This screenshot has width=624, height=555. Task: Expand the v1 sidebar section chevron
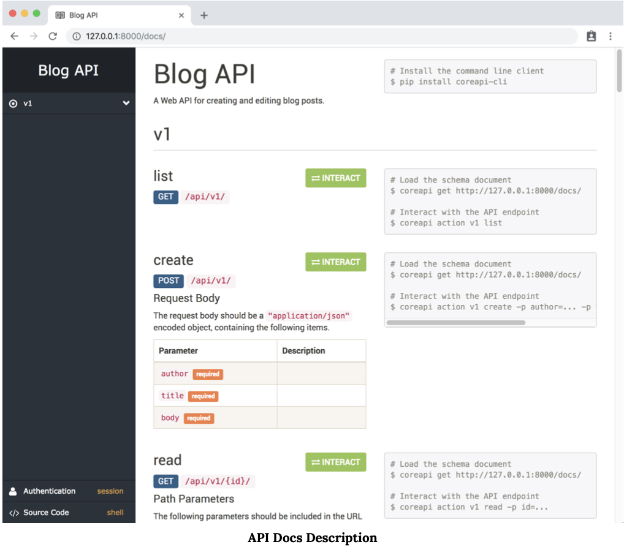point(126,103)
